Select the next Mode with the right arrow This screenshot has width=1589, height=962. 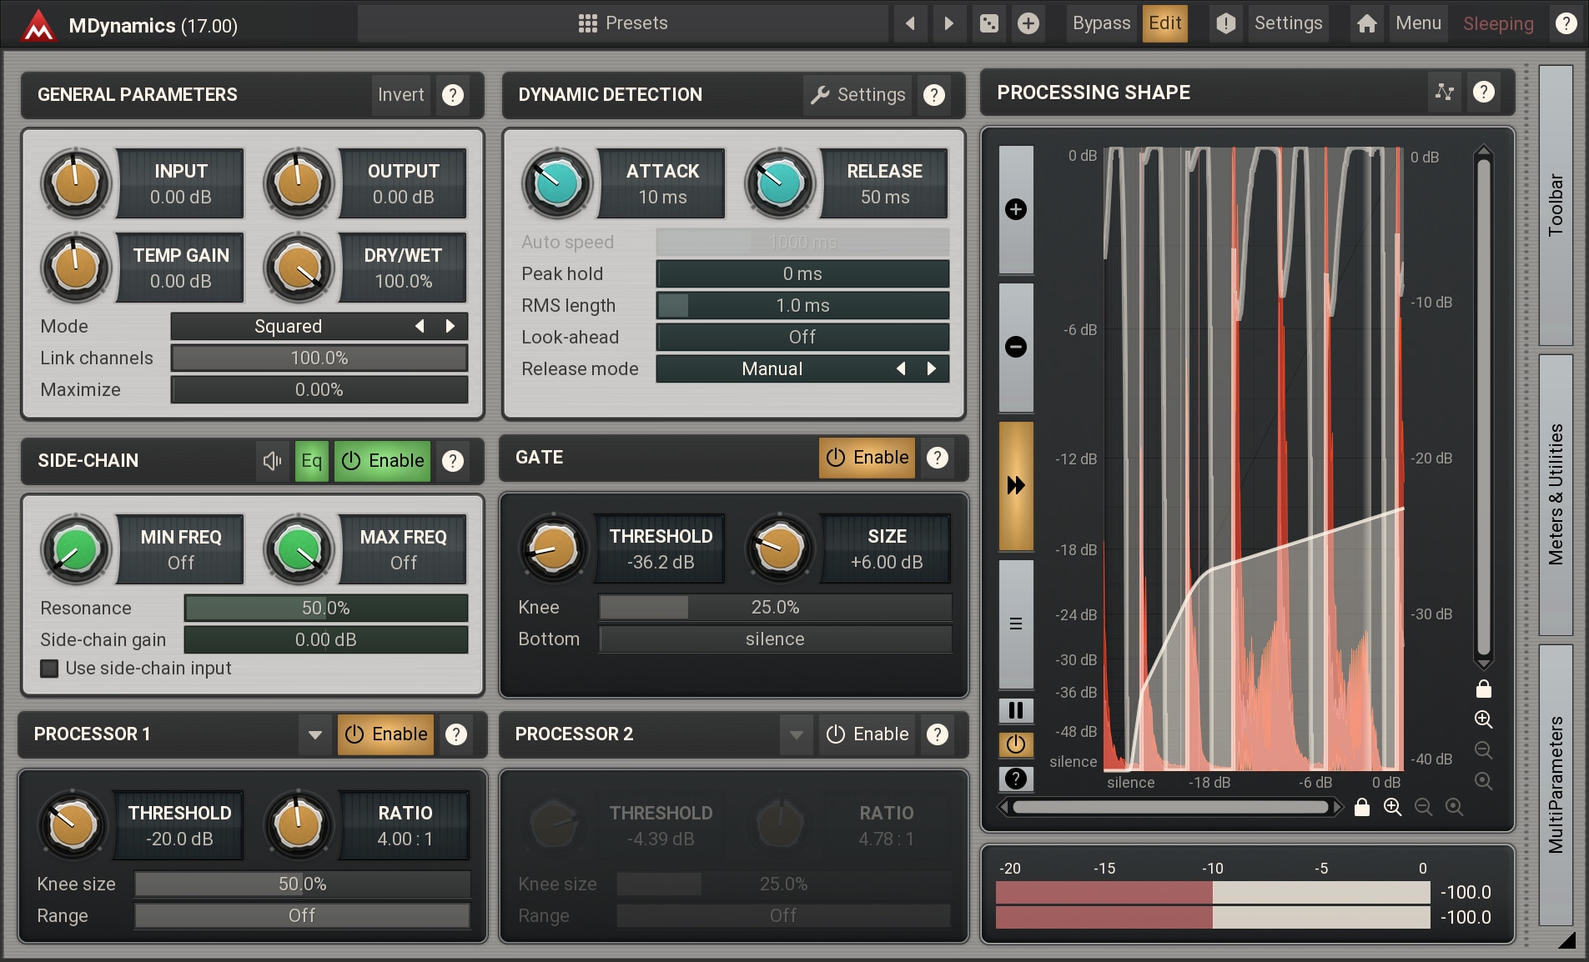click(450, 327)
